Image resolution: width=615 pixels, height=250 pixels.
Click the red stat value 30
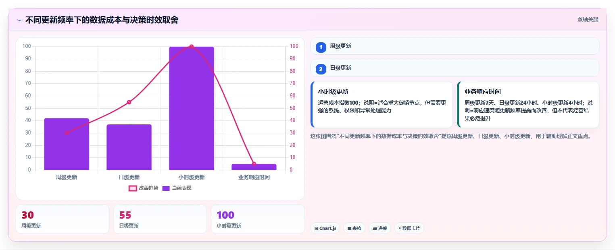[x=28, y=215]
